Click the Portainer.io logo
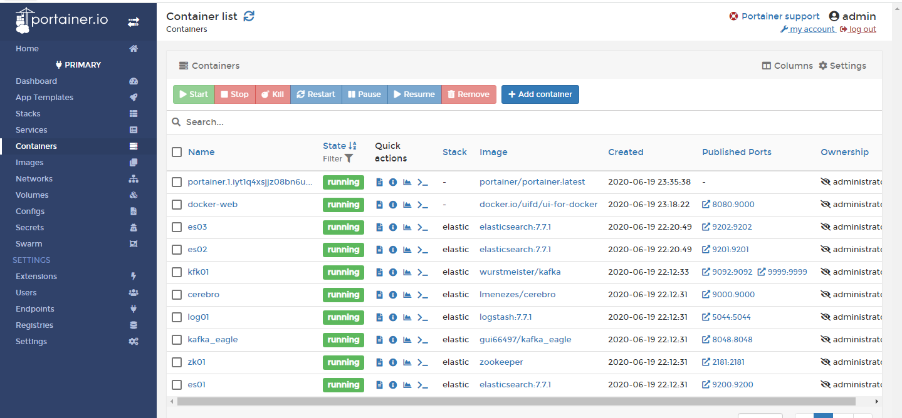The width and height of the screenshot is (902, 418). [62, 21]
